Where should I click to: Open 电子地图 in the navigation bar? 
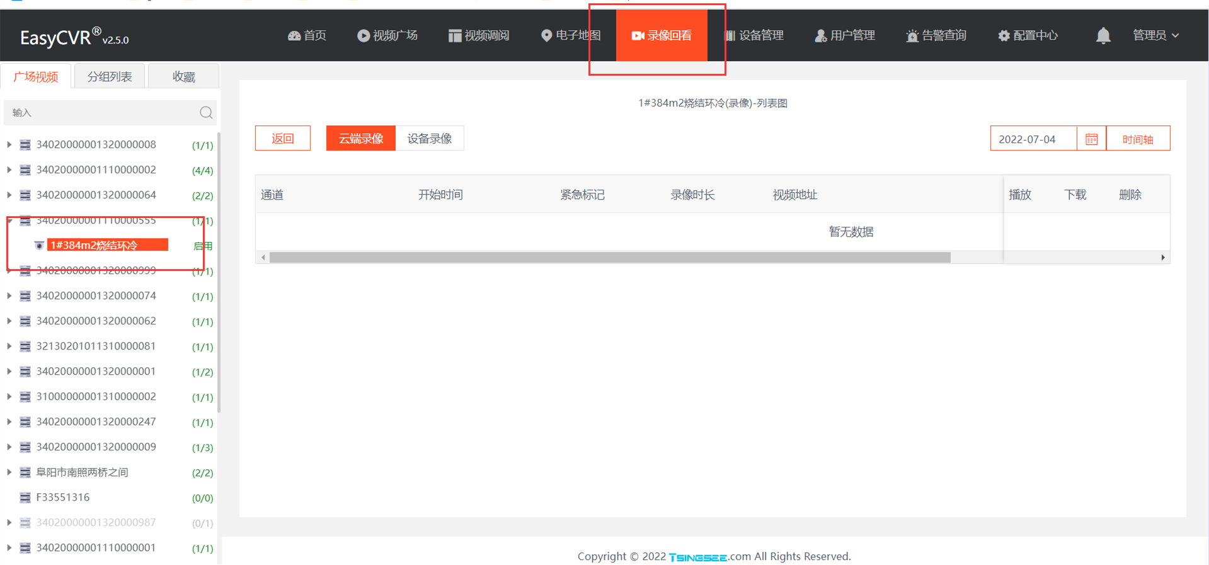(x=571, y=35)
